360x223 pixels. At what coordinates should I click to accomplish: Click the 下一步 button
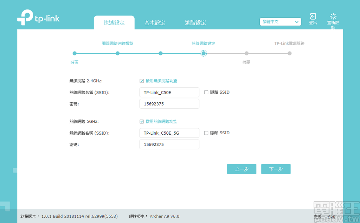click(276, 169)
